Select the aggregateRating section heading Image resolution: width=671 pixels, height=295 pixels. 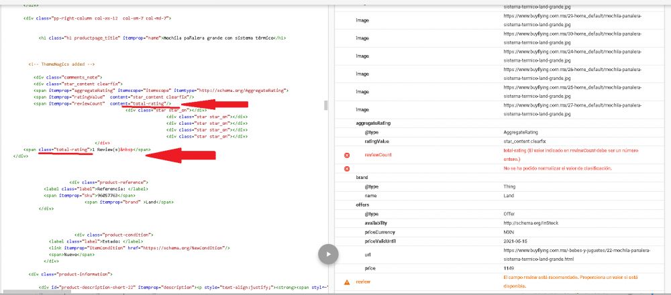373,123
